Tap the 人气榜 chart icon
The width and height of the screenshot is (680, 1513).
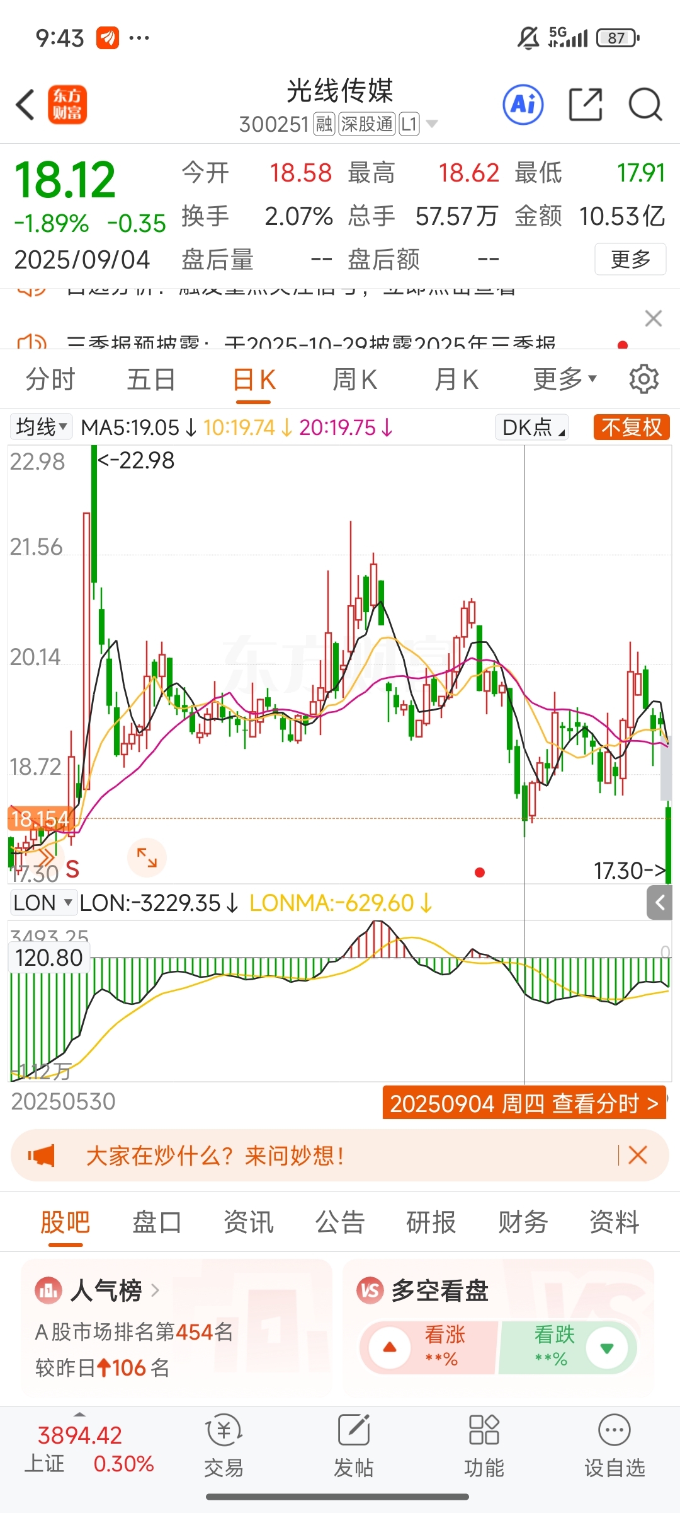[x=48, y=1291]
